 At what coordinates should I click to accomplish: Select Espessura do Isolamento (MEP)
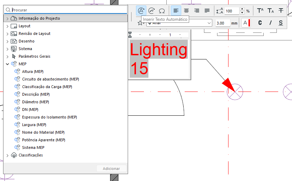tap(50, 117)
